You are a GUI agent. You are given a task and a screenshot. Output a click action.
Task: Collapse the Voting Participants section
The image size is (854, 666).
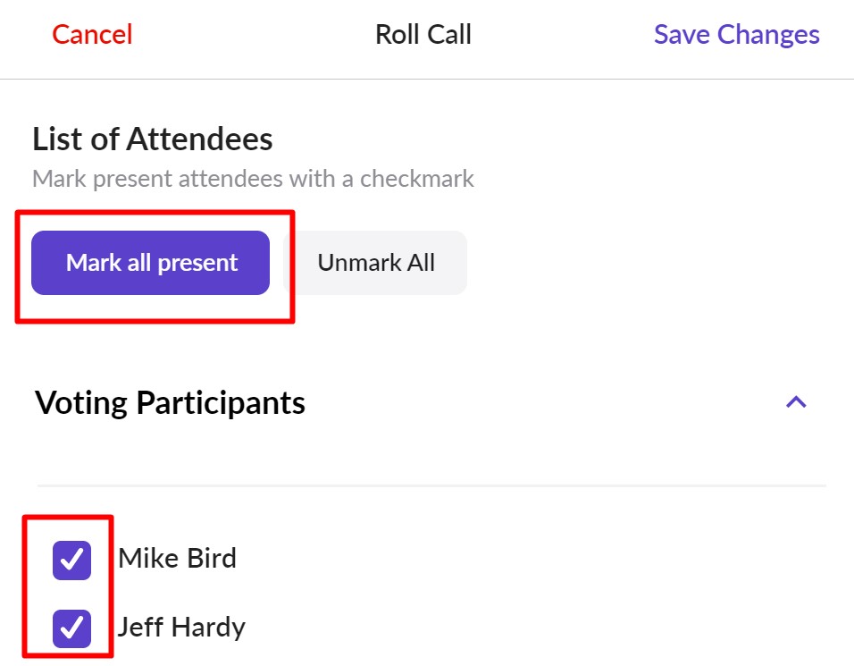point(796,402)
